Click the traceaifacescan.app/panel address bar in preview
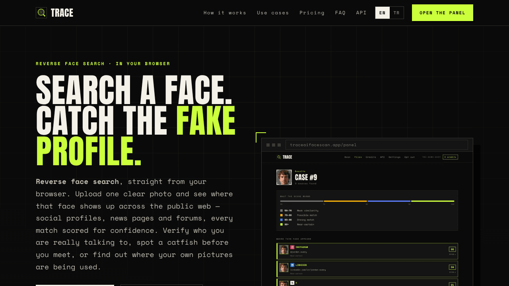Screen dimensions: 509x286 coord(377,145)
